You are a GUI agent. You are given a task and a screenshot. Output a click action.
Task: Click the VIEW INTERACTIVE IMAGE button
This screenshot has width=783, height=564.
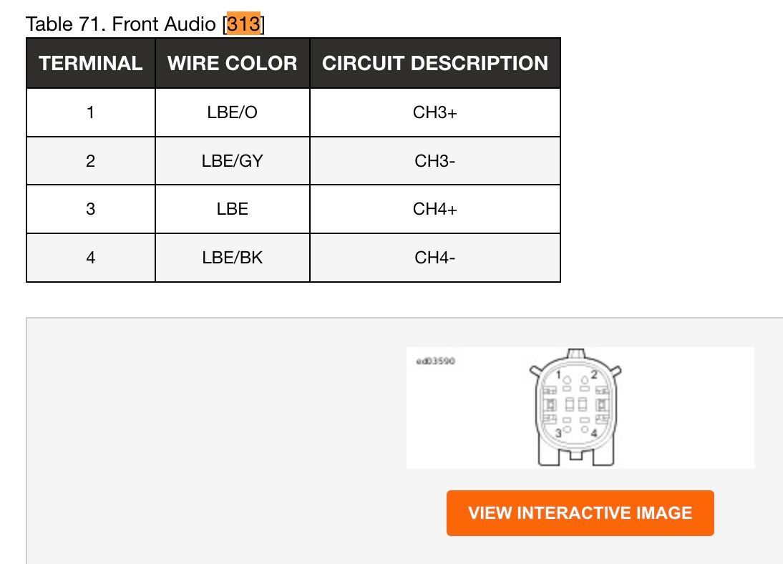click(580, 513)
